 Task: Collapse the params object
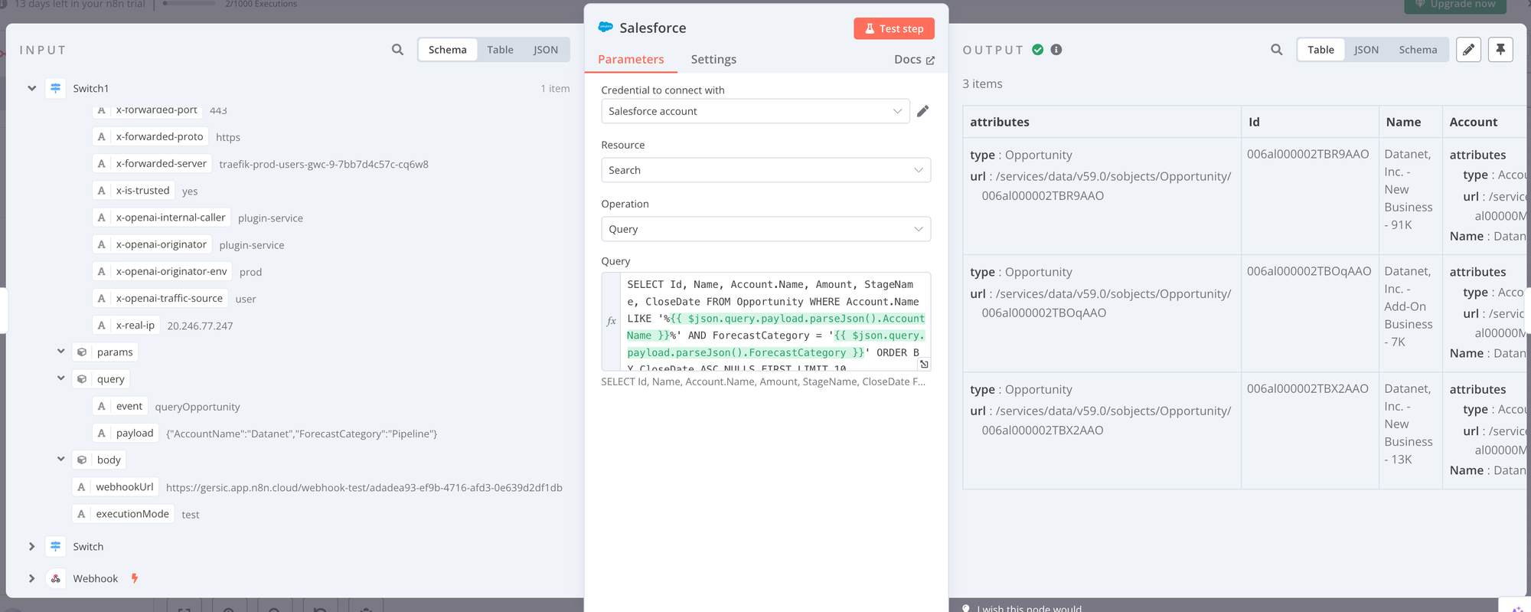point(61,352)
